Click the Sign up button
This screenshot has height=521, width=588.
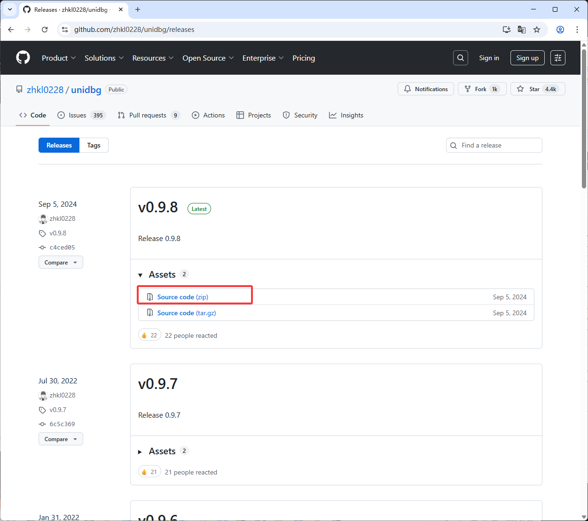(527, 58)
